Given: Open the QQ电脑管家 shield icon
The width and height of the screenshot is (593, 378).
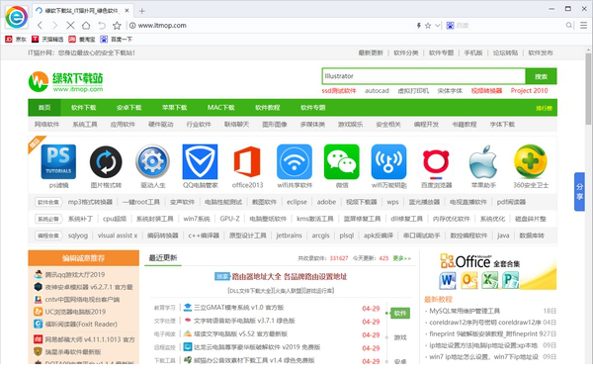Looking at the screenshot, I should click(200, 161).
